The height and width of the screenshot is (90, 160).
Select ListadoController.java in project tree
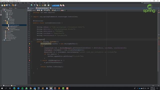click(x=15, y=29)
